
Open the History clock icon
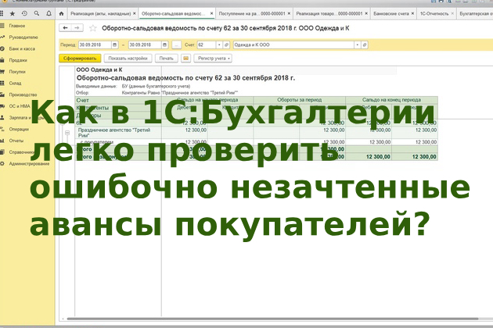click(24, 13)
